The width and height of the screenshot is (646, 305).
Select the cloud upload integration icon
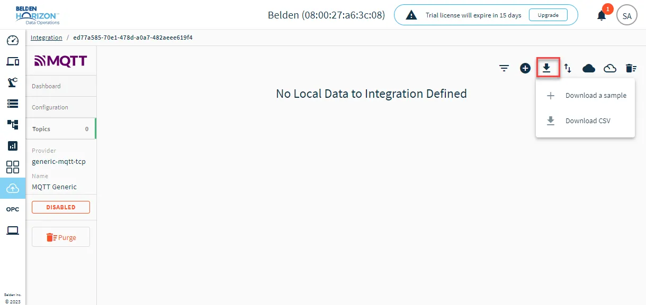click(13, 188)
